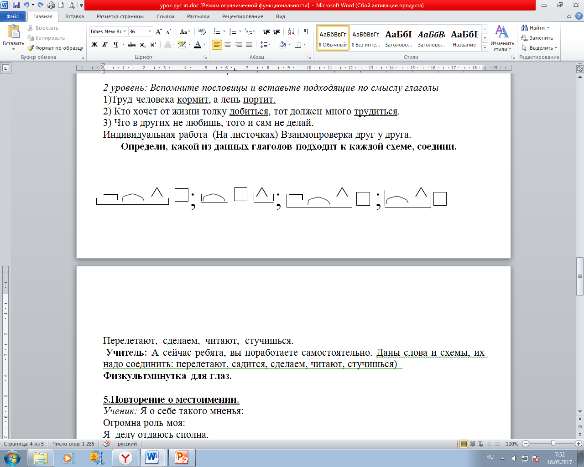584x467 pixels.
Task: Open the Рецензирование tab
Action: [243, 16]
